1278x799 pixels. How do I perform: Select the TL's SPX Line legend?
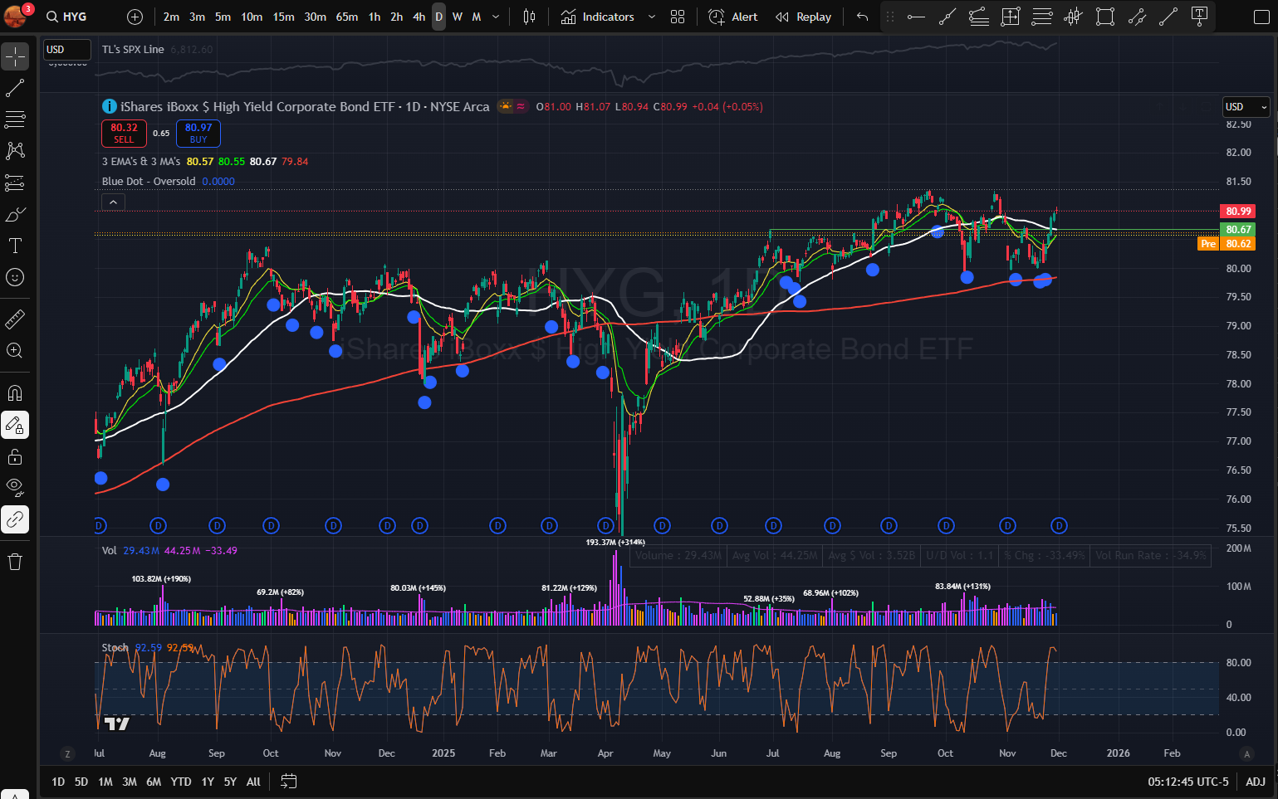pyautogui.click(x=133, y=49)
